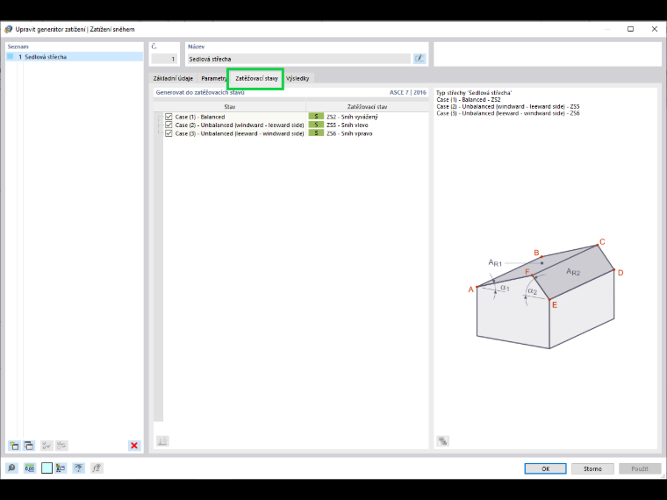
Task: Click the new load generator icon
Action: pos(14,446)
